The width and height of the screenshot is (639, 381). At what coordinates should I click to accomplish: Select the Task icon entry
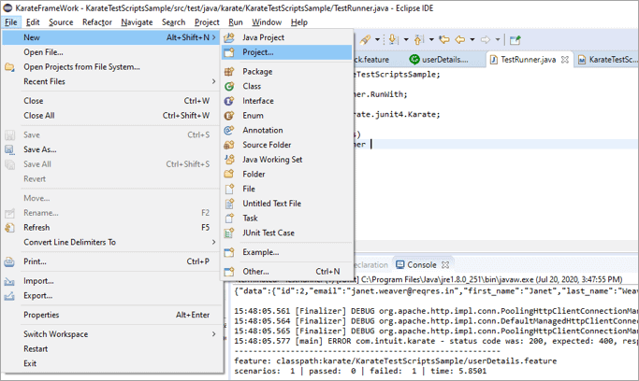pyautogui.click(x=229, y=219)
